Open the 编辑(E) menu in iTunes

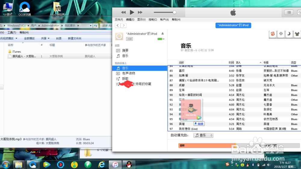point(130,20)
